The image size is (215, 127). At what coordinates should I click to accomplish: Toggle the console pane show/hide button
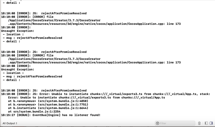click(211, 123)
